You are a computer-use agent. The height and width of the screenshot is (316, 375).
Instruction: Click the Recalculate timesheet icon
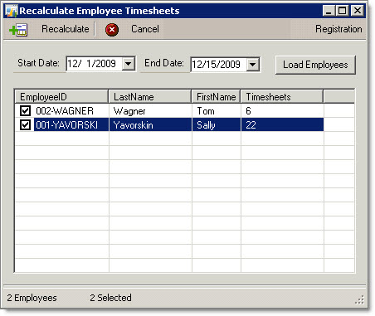[x=18, y=29]
